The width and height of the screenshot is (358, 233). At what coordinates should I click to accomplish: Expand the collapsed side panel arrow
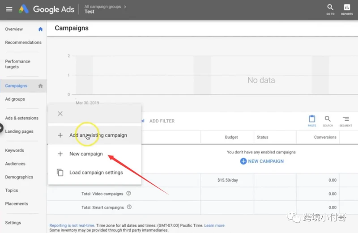tap(1, 128)
